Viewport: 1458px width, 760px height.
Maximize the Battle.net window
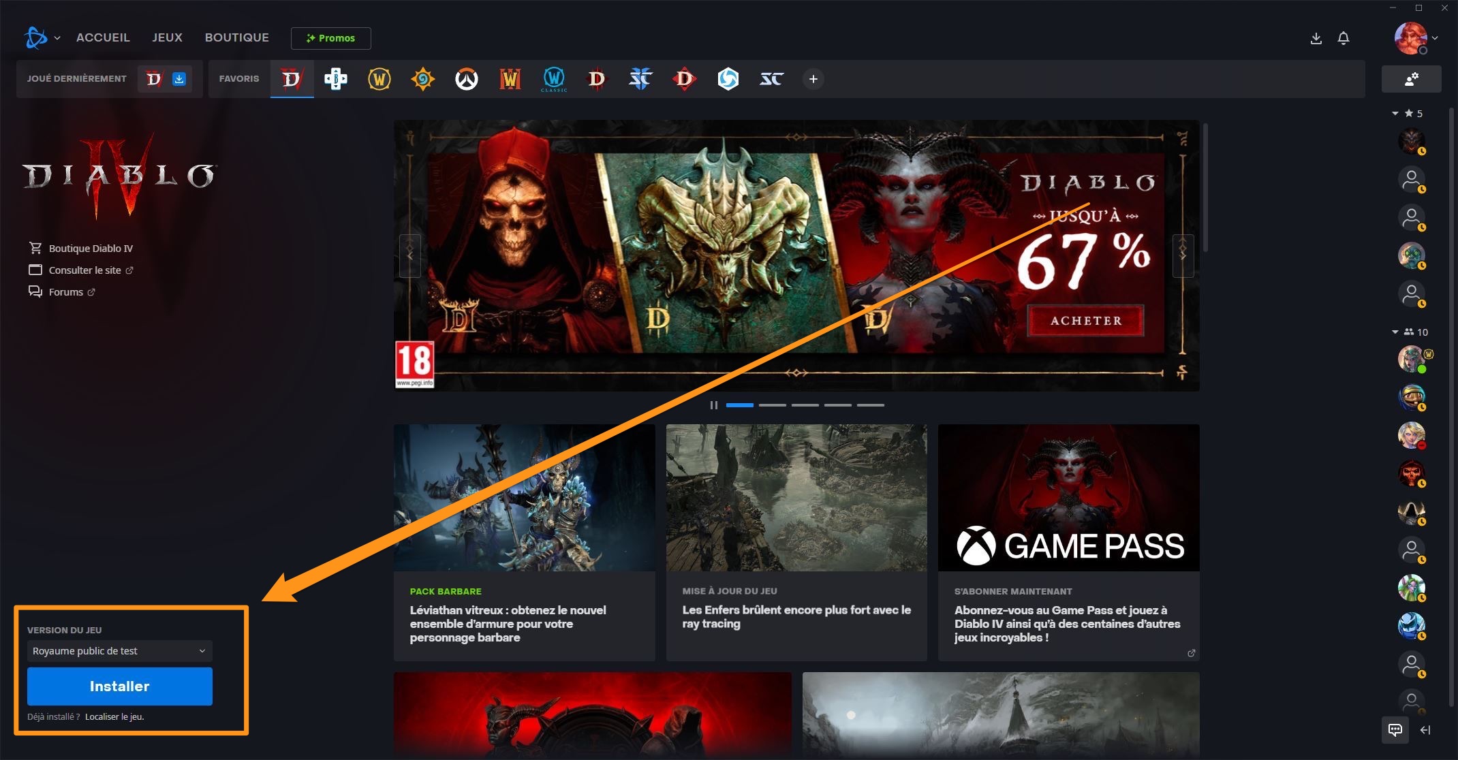point(1418,7)
